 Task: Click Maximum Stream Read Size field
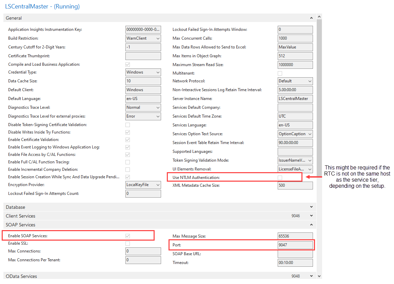coord(295,65)
